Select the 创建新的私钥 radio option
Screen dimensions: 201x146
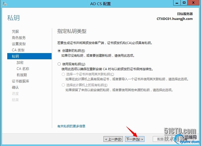[59, 51]
